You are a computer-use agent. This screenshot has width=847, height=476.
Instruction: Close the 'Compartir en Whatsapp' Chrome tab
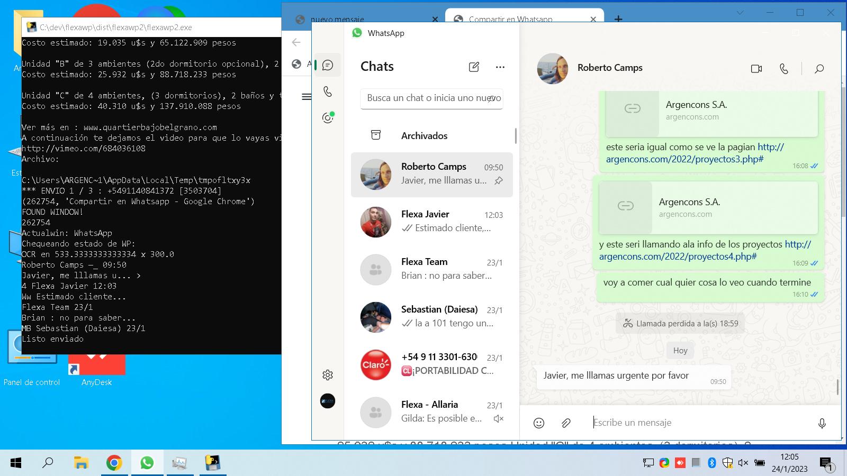click(x=593, y=19)
